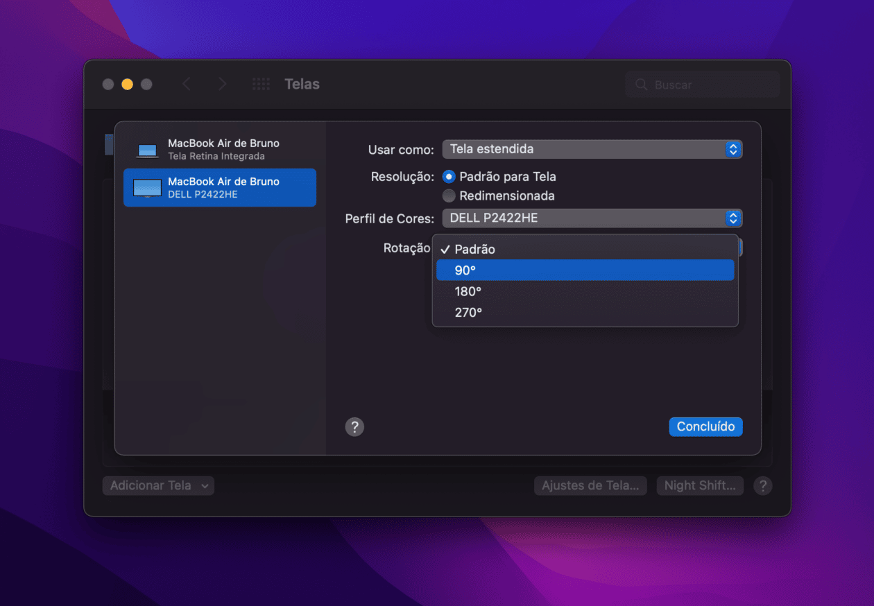Screen dimensions: 874x606
Task: Select 270° from the rotation options
Action: coord(468,312)
